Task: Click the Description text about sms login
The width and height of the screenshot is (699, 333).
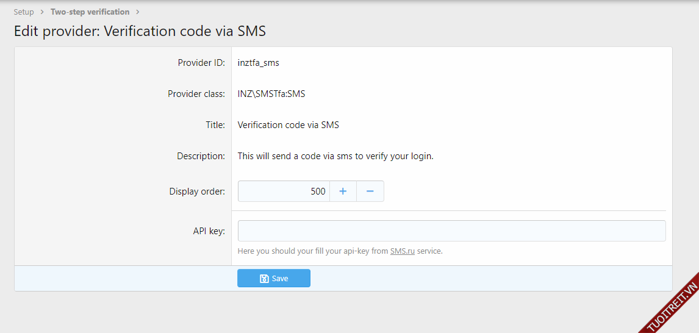Action: point(335,156)
